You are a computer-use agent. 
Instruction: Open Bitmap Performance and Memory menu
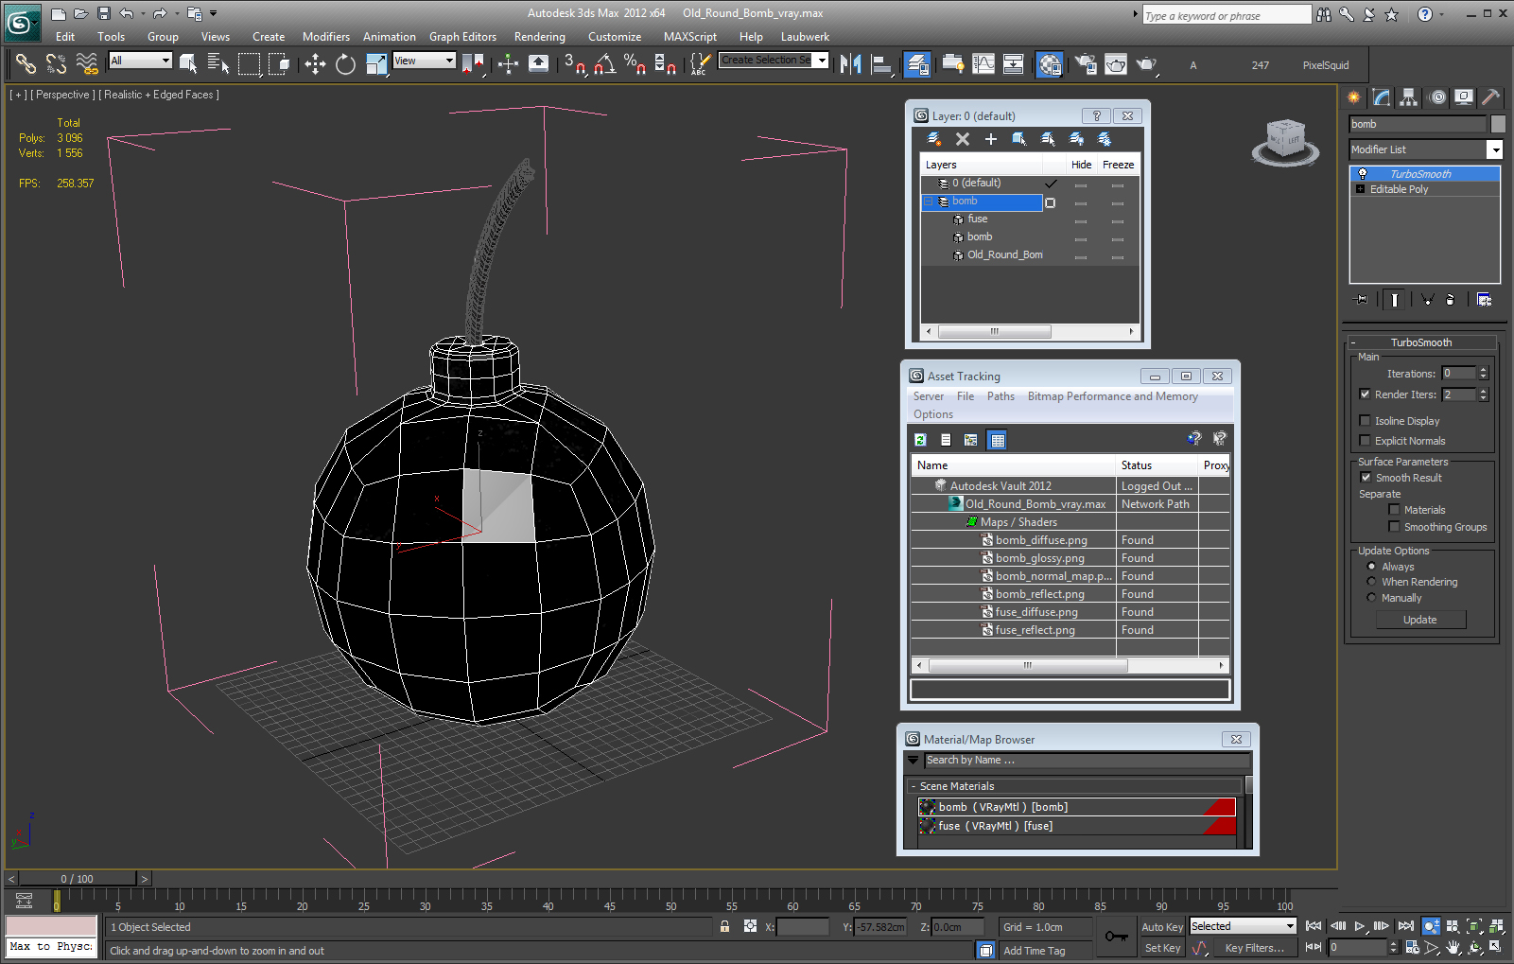coord(1113,396)
